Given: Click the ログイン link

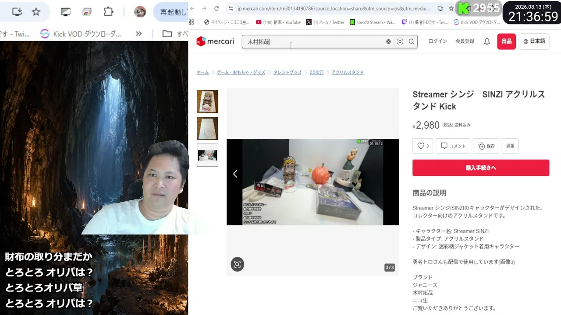Looking at the screenshot, I should (438, 41).
